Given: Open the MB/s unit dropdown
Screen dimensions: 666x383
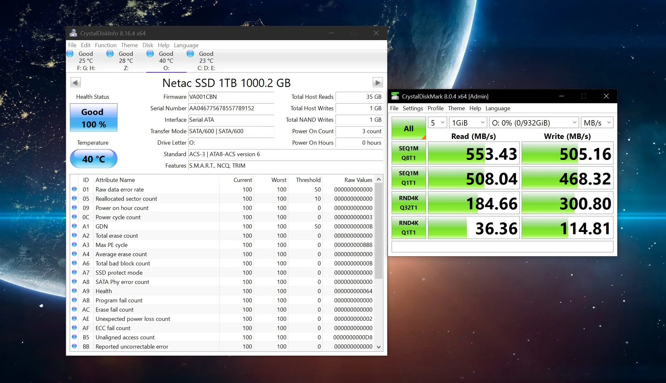Looking at the screenshot, I should pyautogui.click(x=597, y=123).
